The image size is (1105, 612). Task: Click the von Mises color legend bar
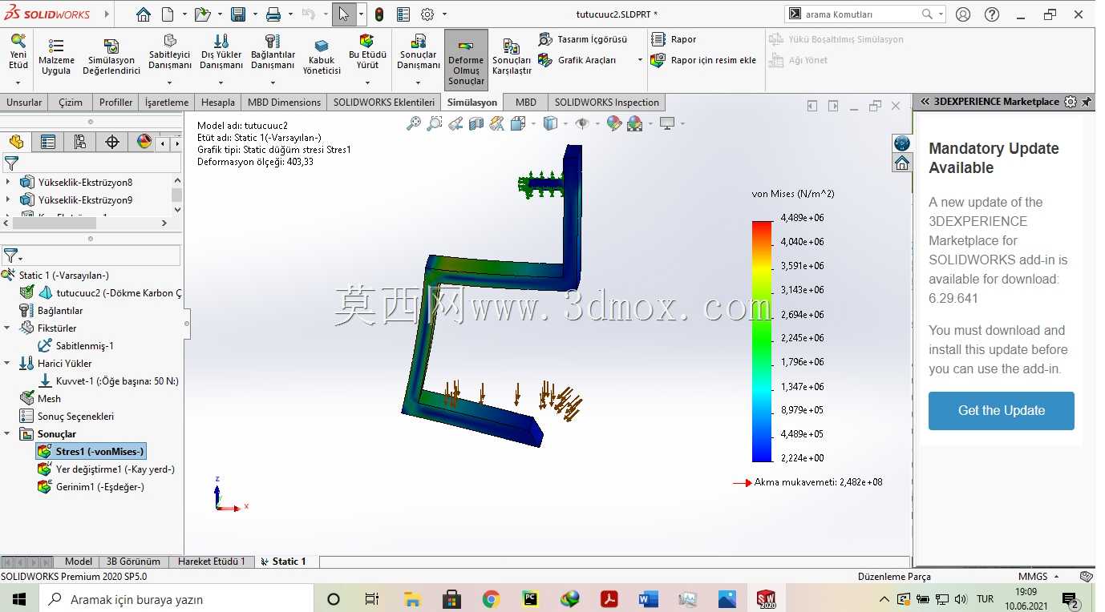coord(762,341)
